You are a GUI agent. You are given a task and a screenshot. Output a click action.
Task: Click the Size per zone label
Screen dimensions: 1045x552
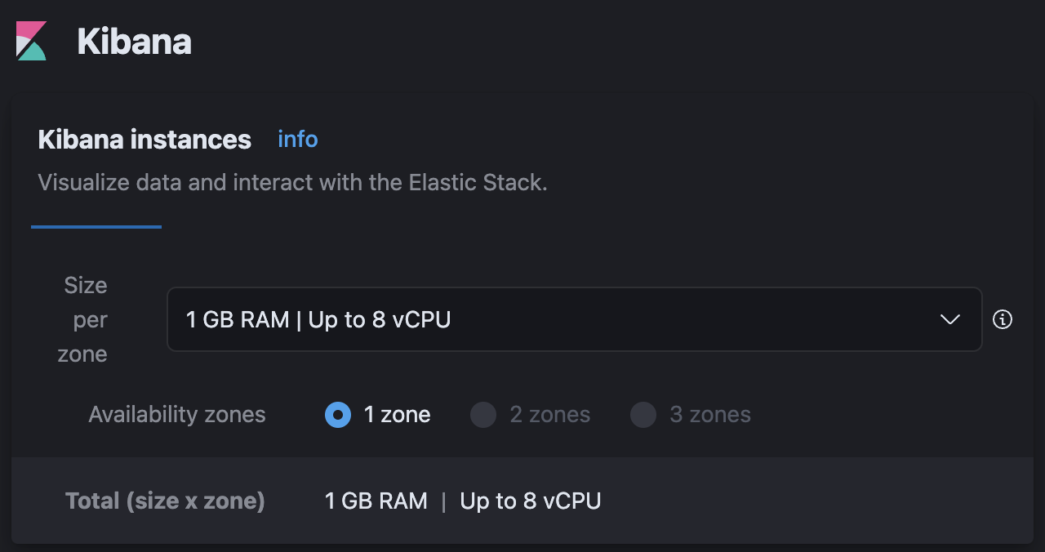coord(85,319)
